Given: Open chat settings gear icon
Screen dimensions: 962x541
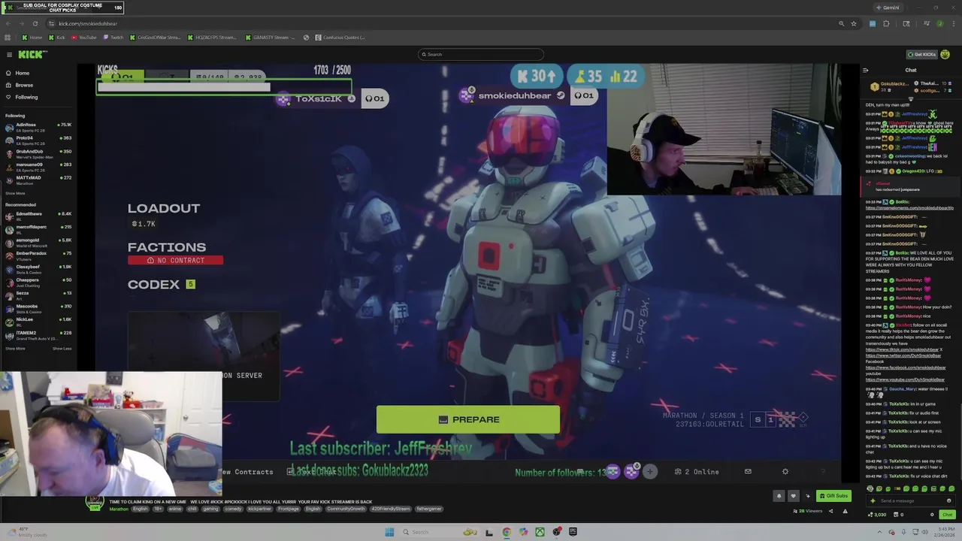Looking at the screenshot, I should [932, 515].
